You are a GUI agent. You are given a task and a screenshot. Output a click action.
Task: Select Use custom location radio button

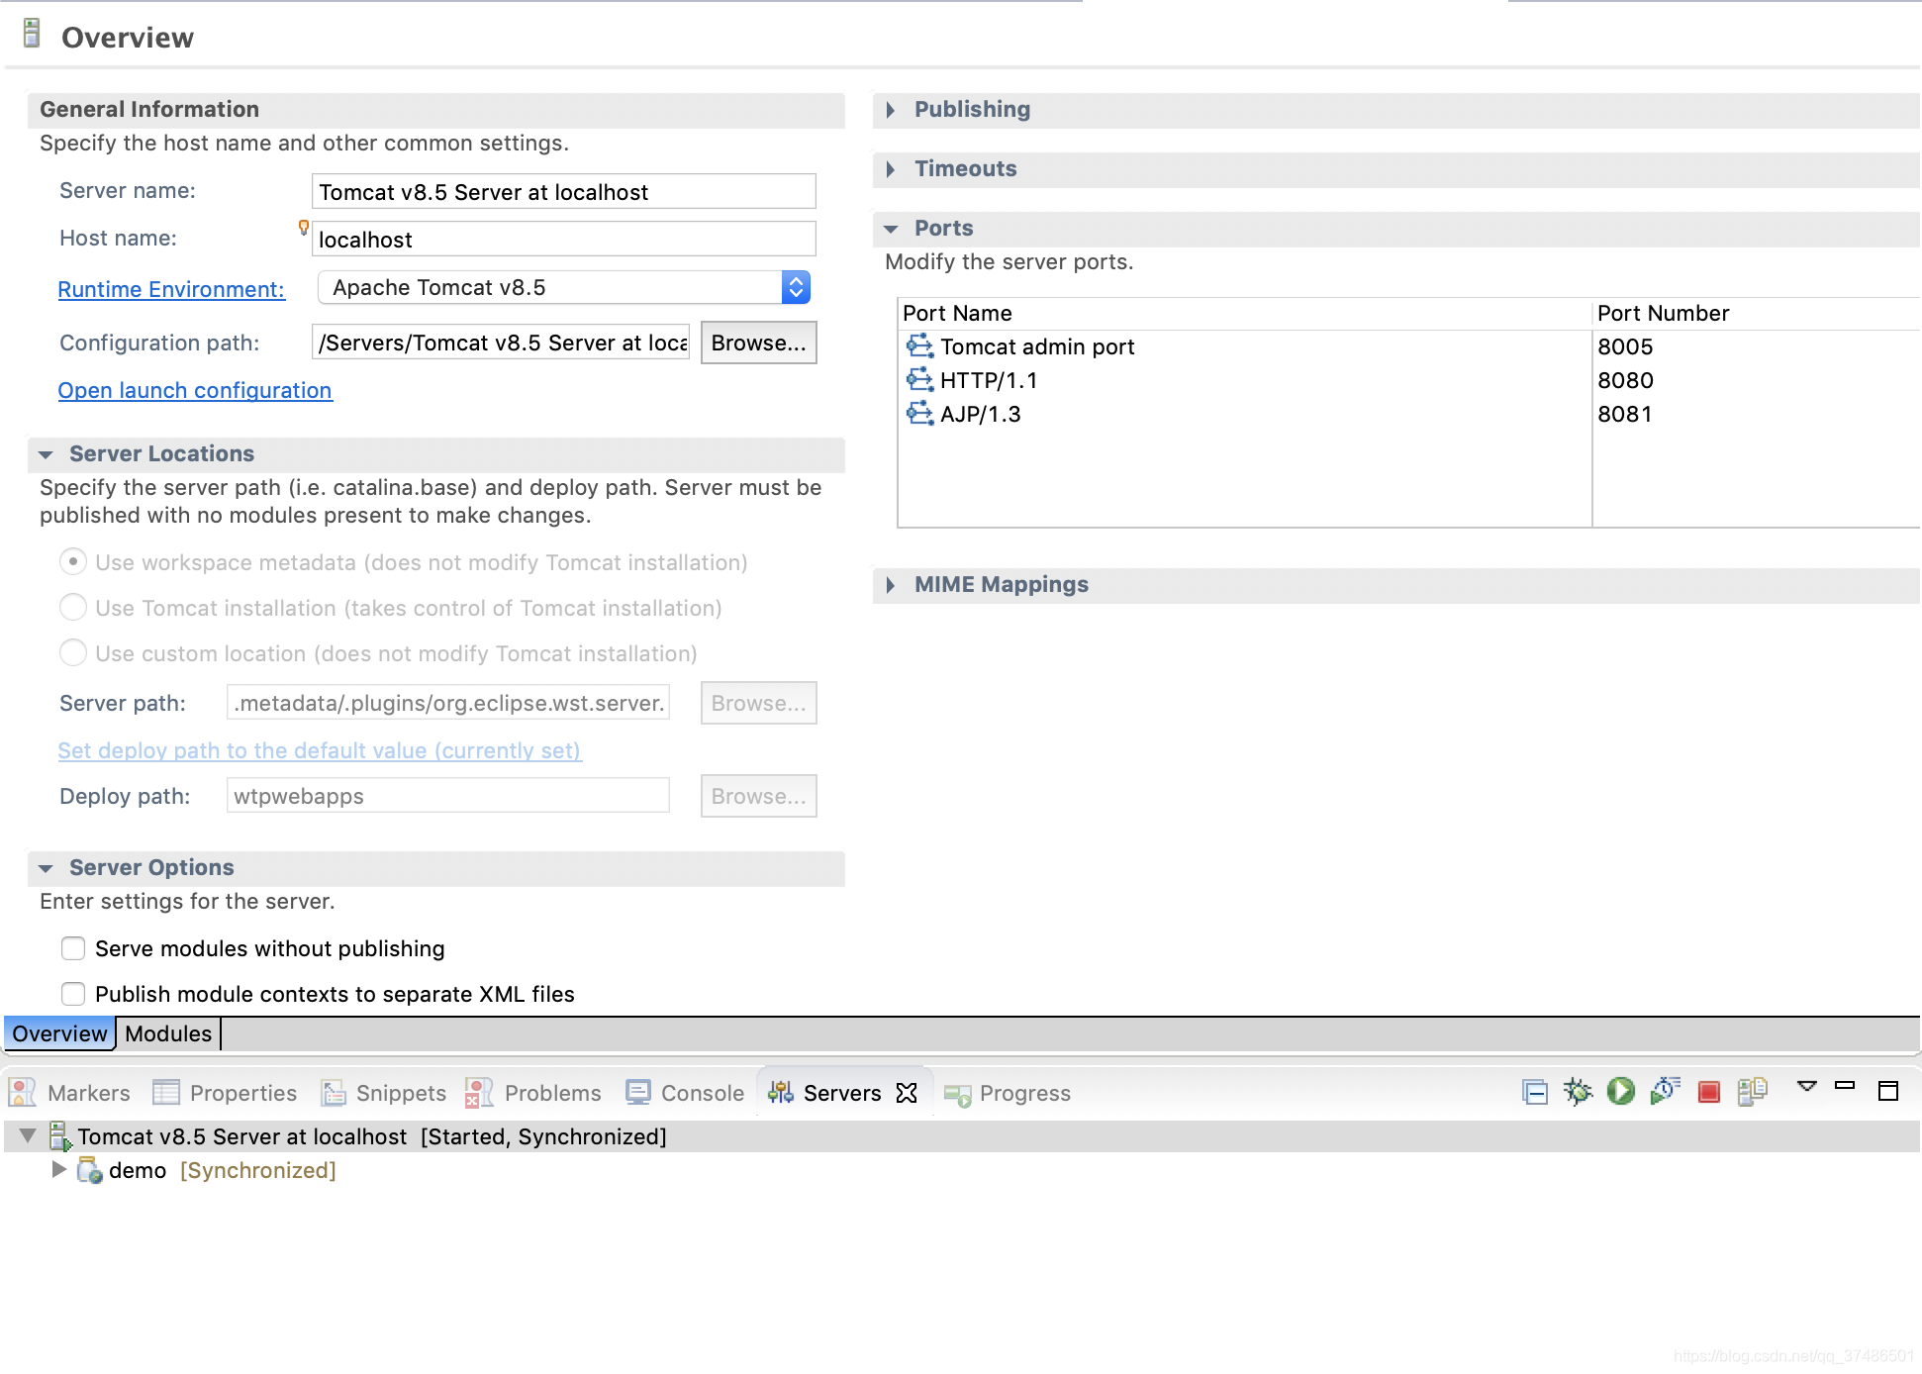point(73,653)
